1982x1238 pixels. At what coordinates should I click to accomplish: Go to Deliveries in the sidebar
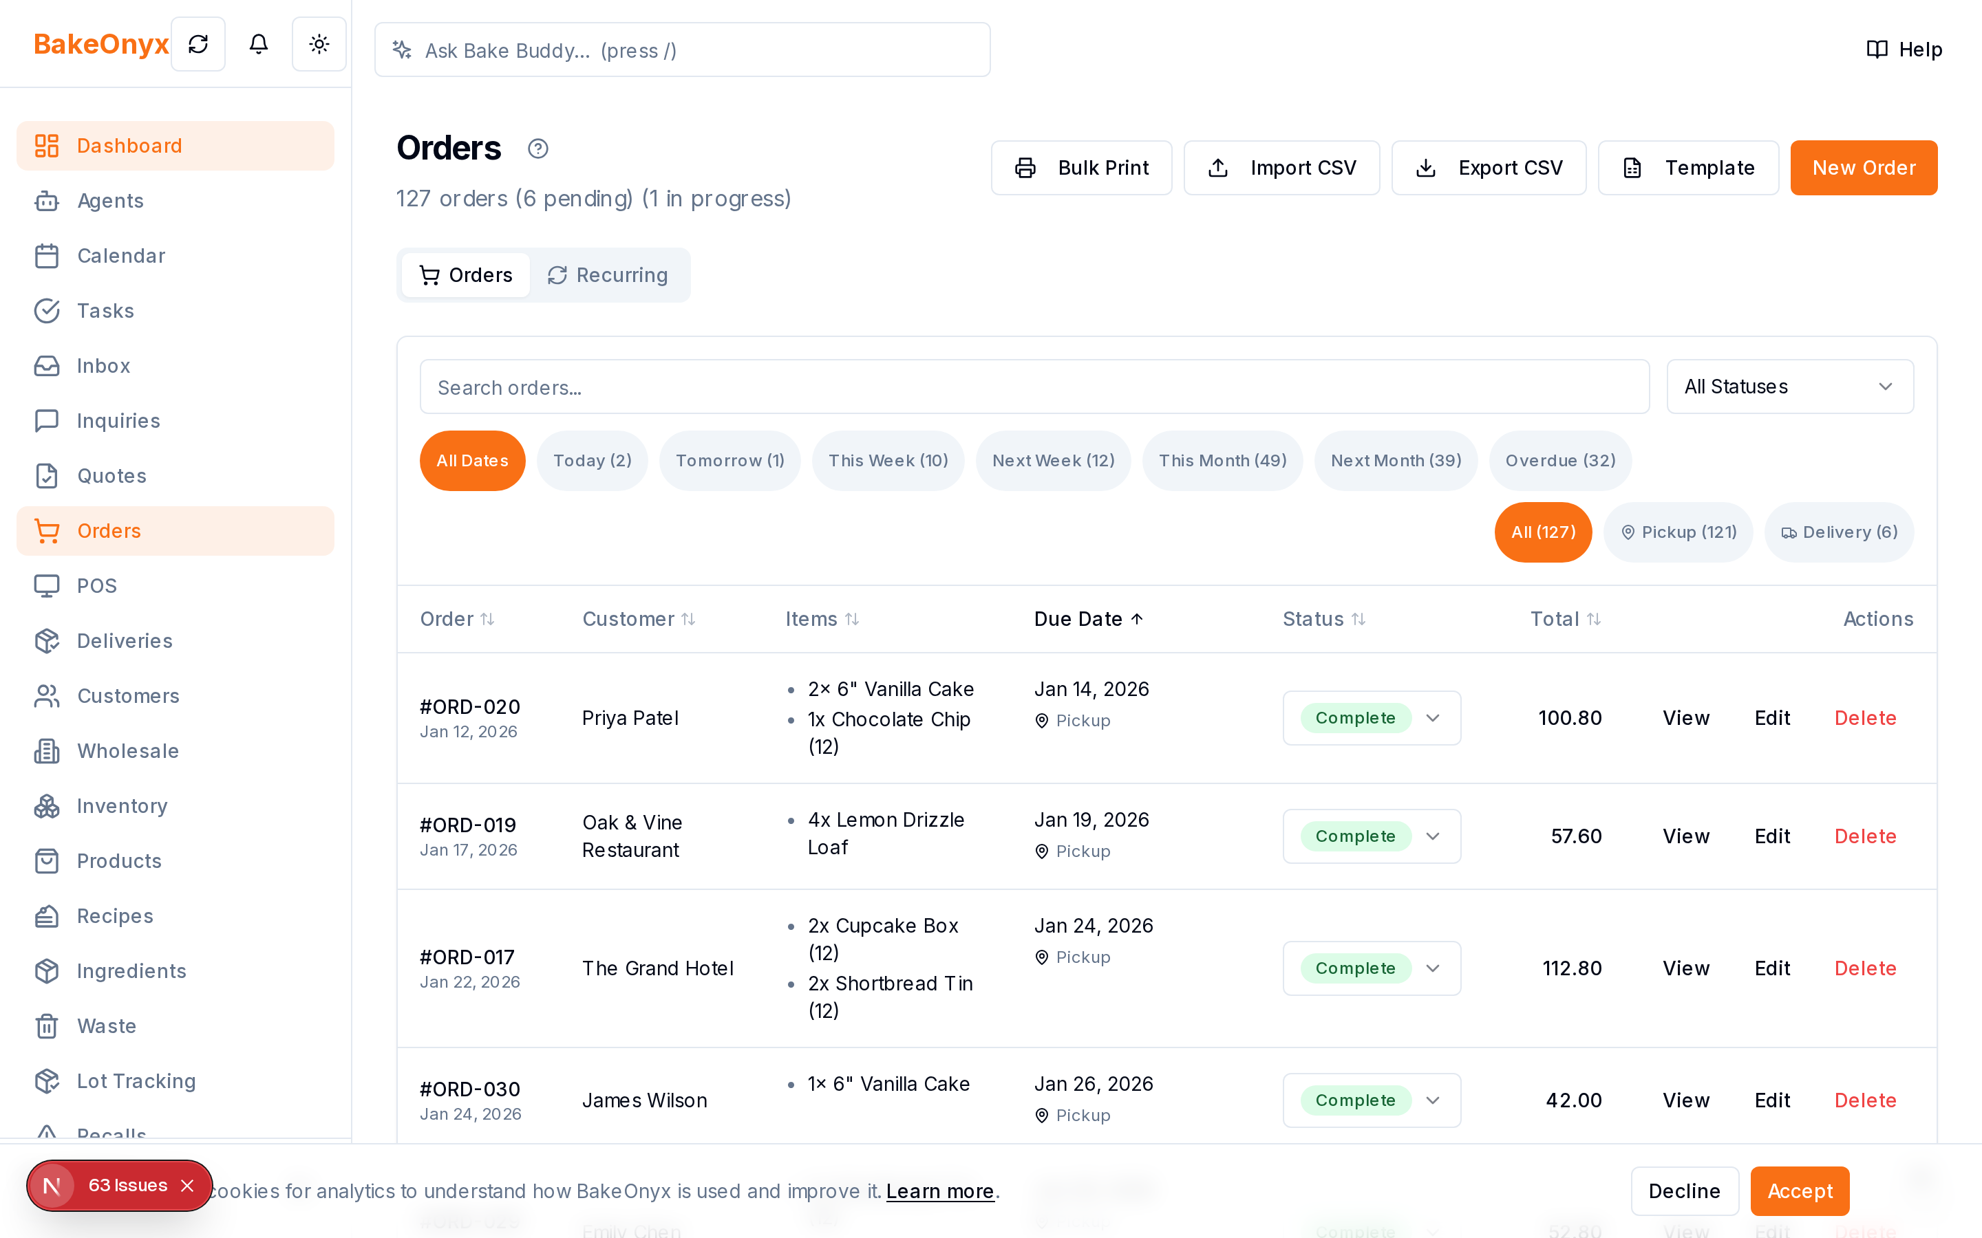click(x=175, y=640)
